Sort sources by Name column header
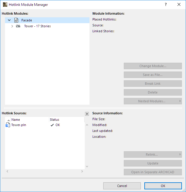186x192 pixels. (30, 120)
